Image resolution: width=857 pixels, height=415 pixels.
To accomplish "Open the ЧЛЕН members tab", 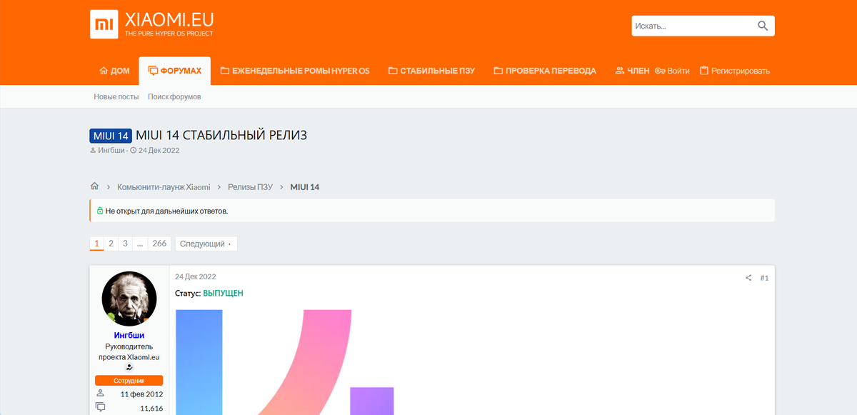I will click(632, 71).
